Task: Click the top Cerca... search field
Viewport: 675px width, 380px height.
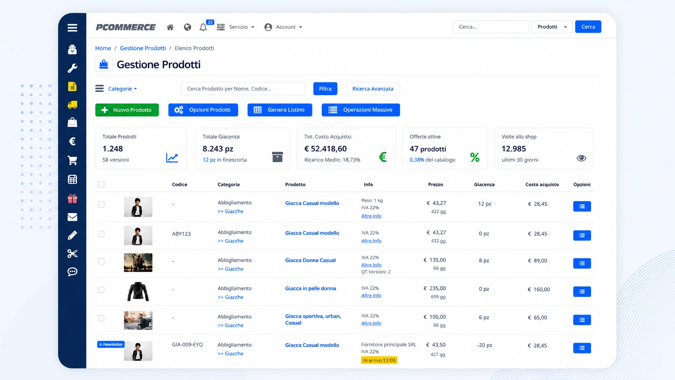Action: (491, 27)
